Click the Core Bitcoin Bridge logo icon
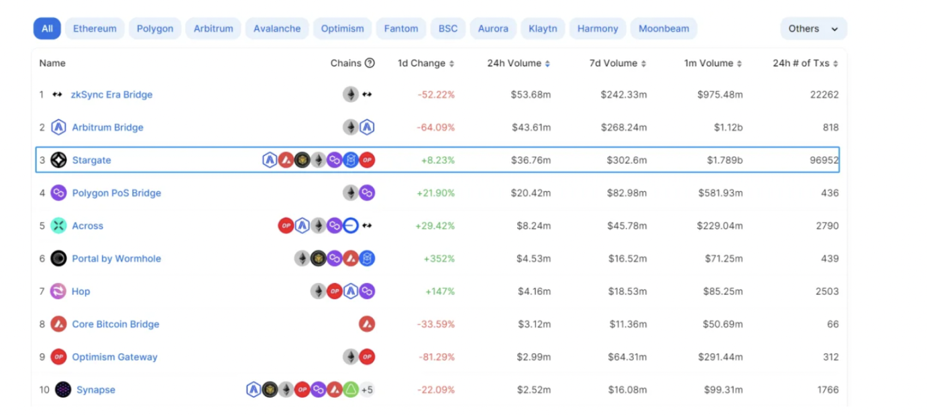 point(58,324)
